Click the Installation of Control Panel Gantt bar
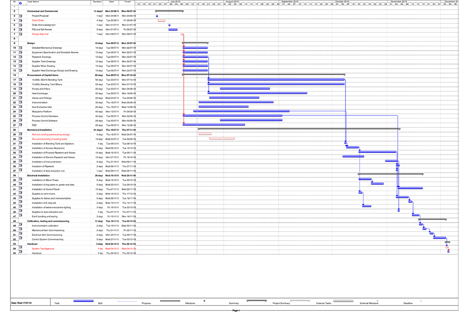 pos(410,188)
